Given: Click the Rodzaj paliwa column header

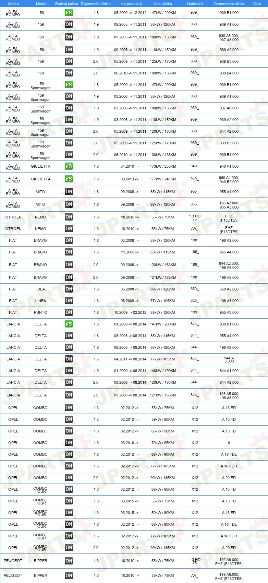Looking at the screenshot, I should tap(66, 4).
